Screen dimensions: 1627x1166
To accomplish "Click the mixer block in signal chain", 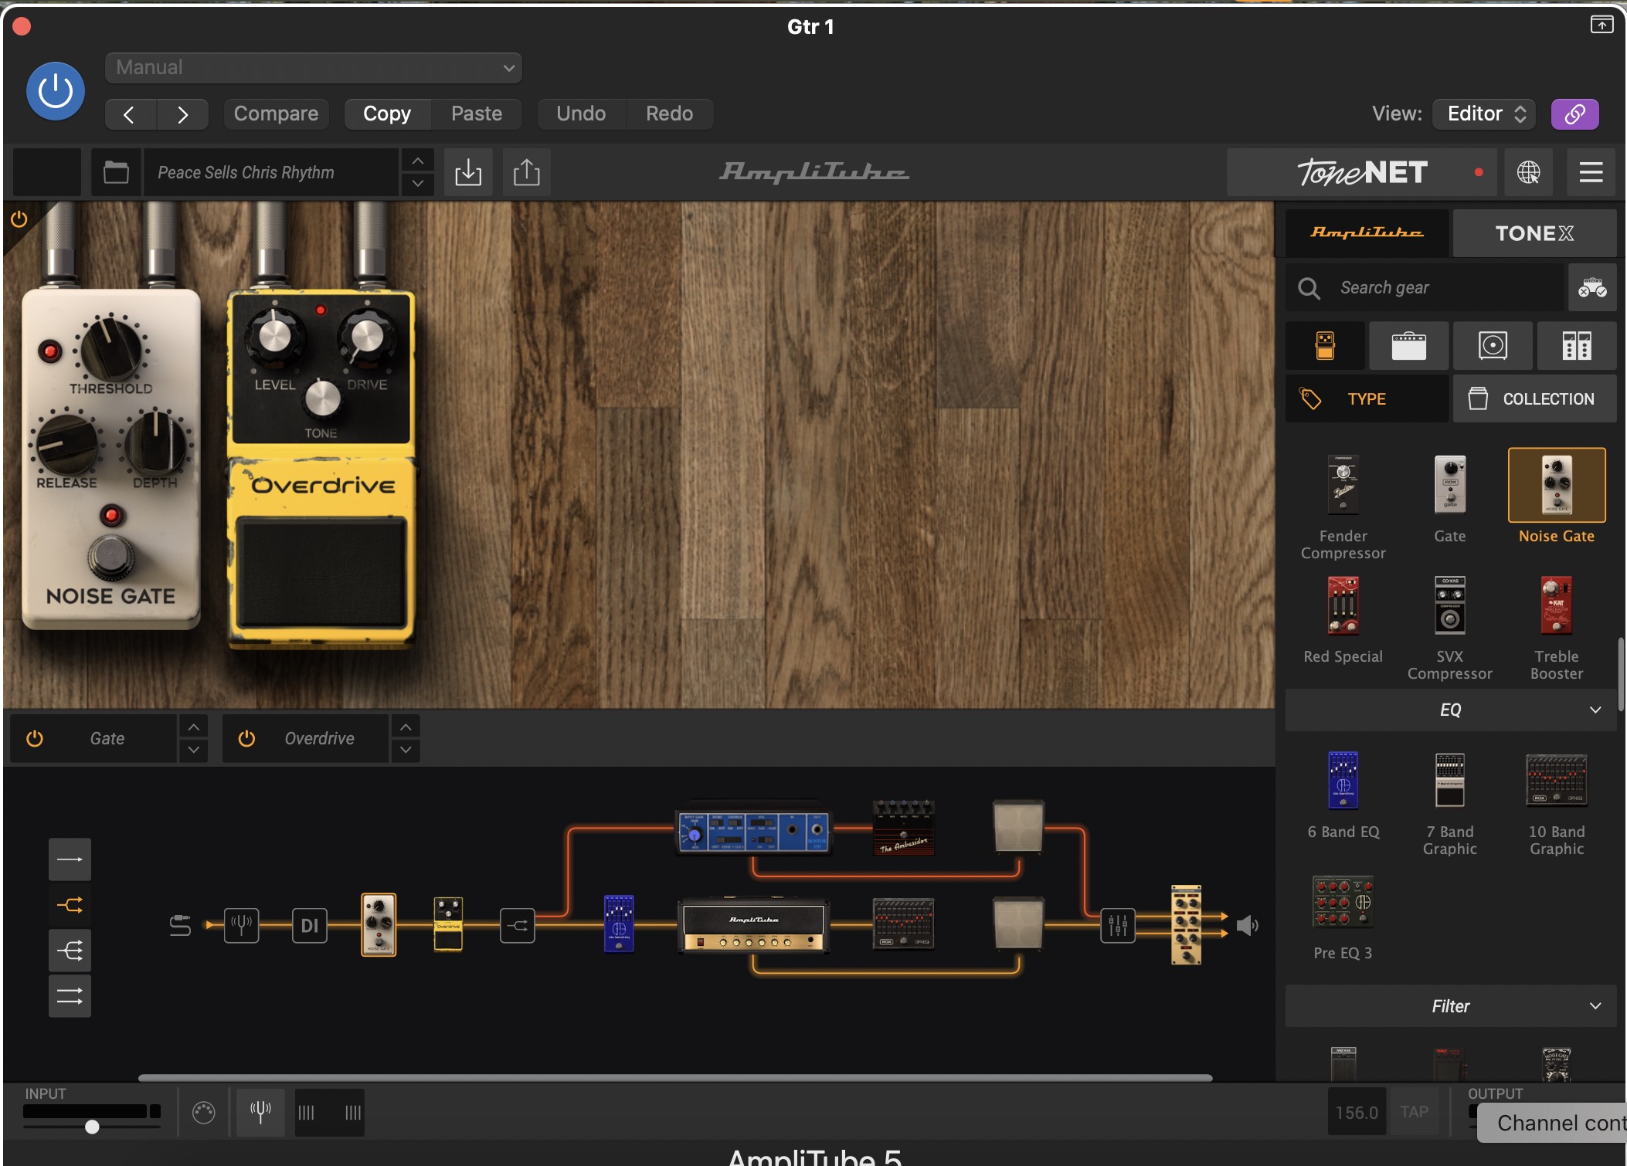I will tap(1117, 925).
